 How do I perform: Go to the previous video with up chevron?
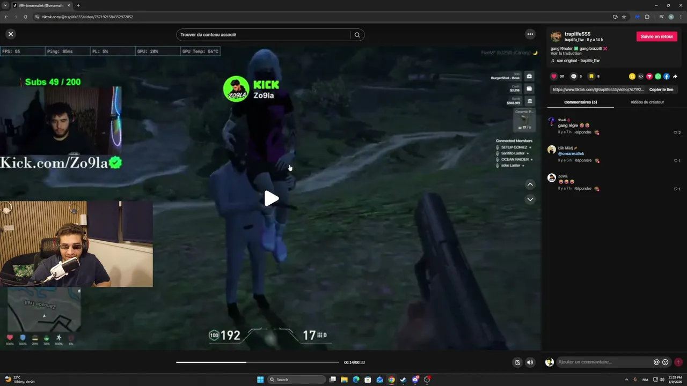click(x=530, y=184)
